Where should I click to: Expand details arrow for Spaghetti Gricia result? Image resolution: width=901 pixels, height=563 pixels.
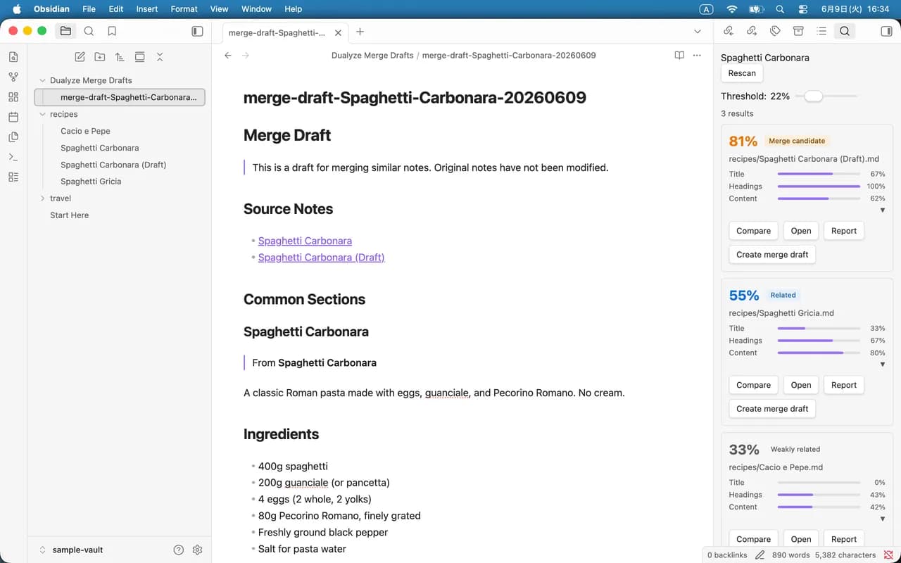point(882,365)
